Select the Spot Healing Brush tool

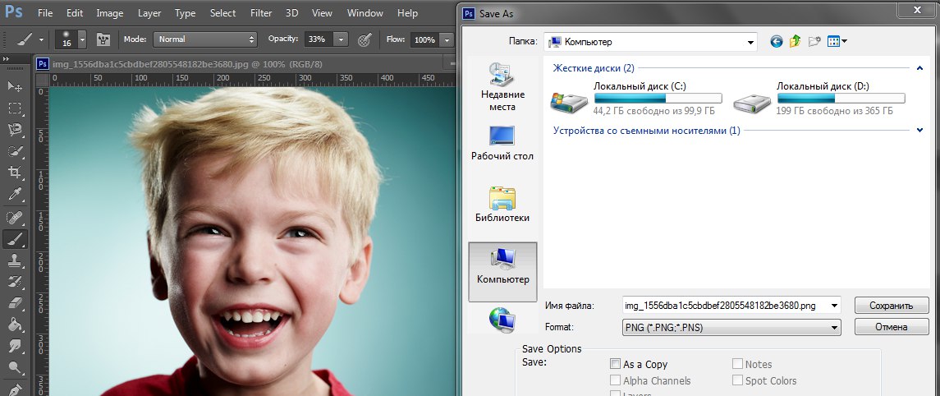pyautogui.click(x=15, y=217)
